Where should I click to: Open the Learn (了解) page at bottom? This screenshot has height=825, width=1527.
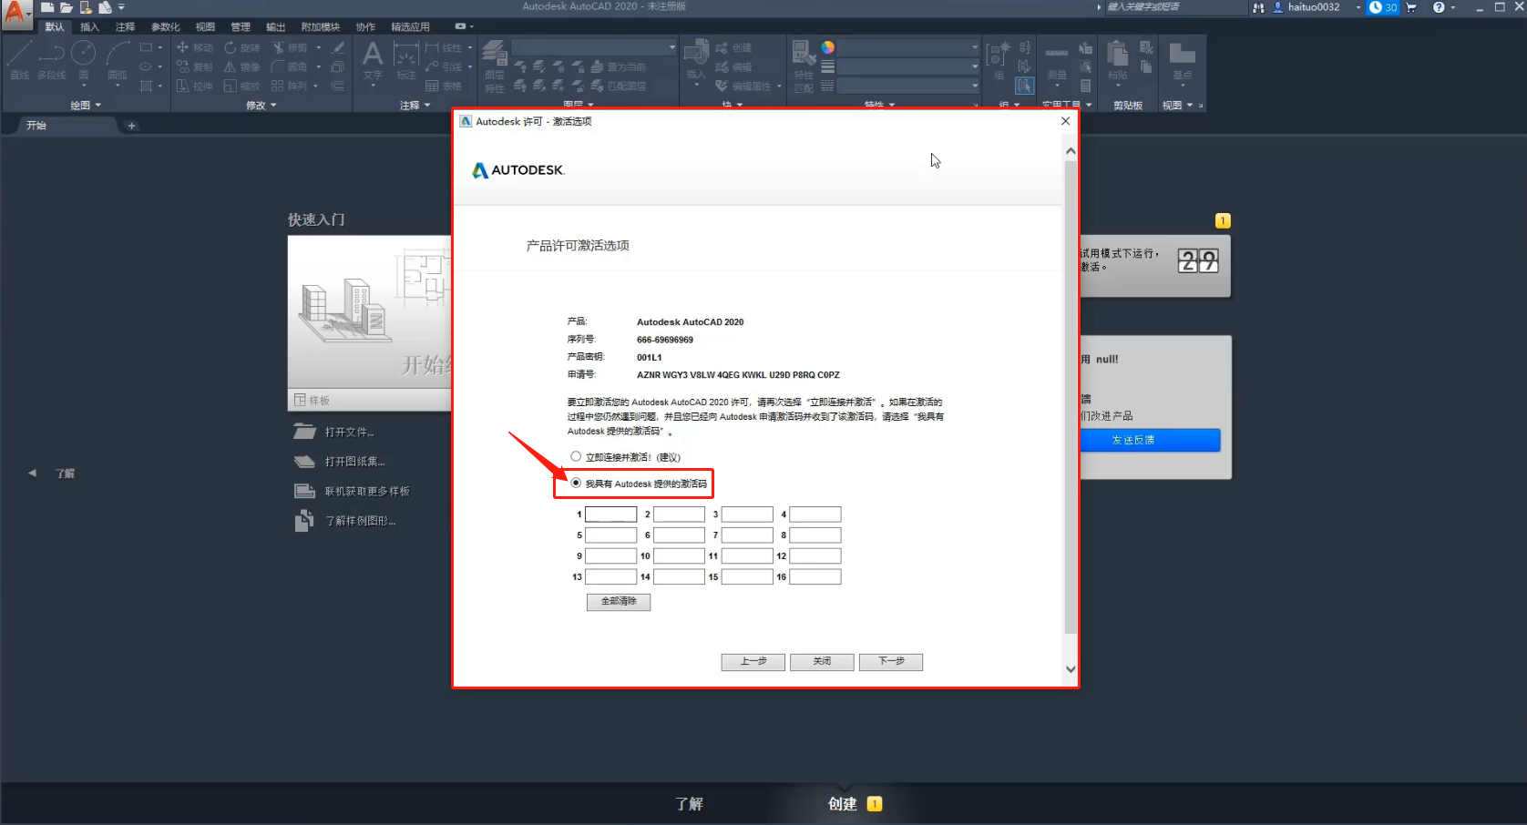coord(689,803)
